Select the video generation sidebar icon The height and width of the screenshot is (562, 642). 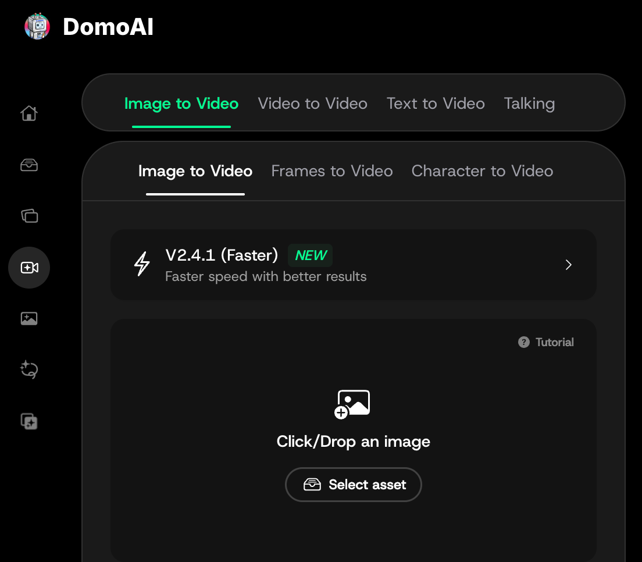point(29,268)
